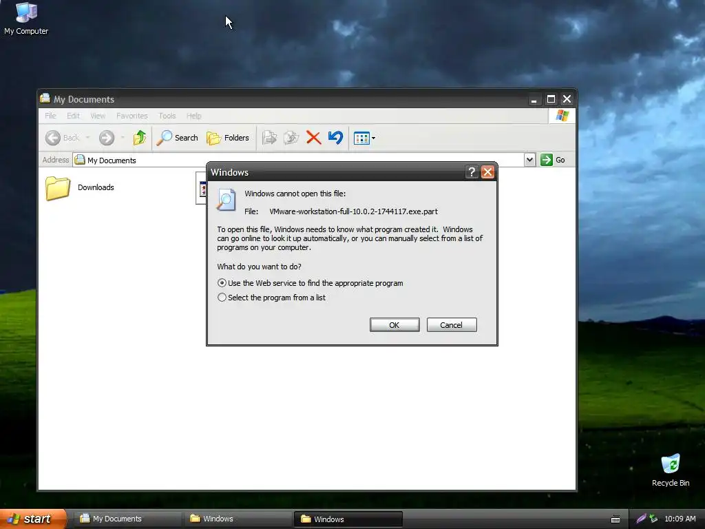Open the Address bar dropdown
The image size is (705, 529).
click(529, 160)
